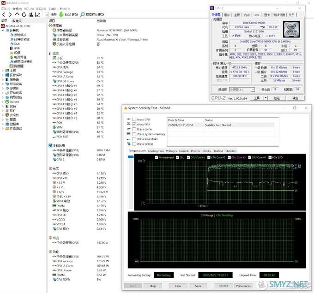314x293 pixels.
Task: Enable the Stress cache checkbox
Action: pyautogui.click(x=134, y=129)
